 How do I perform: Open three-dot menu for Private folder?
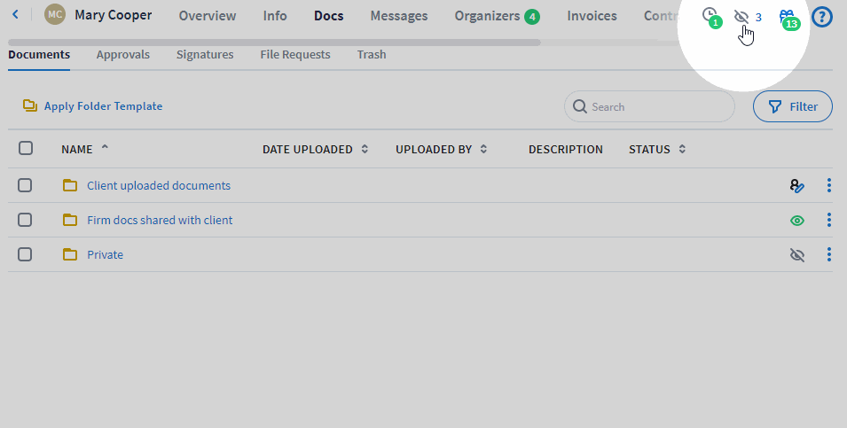click(x=829, y=255)
